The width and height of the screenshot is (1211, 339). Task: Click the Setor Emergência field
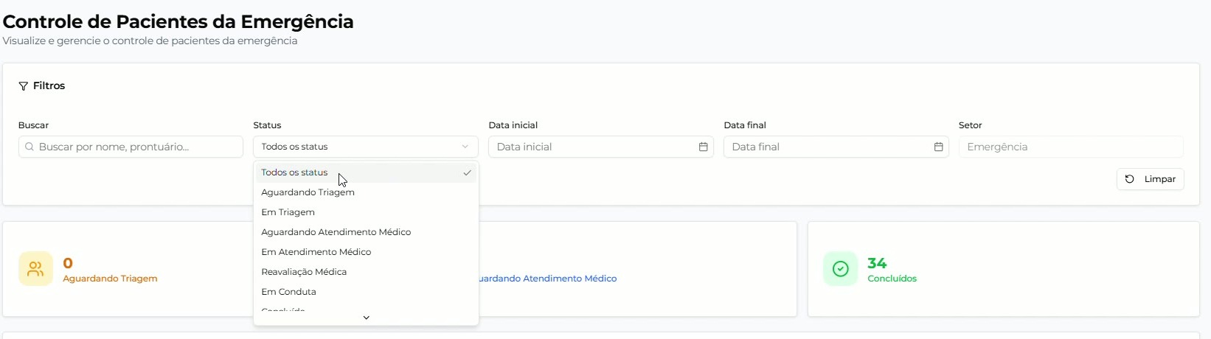point(1071,147)
